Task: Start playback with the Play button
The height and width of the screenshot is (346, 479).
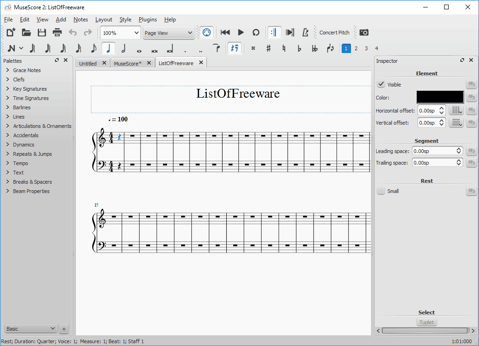Action: coord(241,33)
